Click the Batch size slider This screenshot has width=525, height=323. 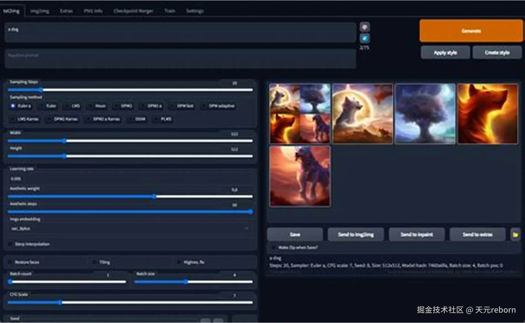pos(193,282)
